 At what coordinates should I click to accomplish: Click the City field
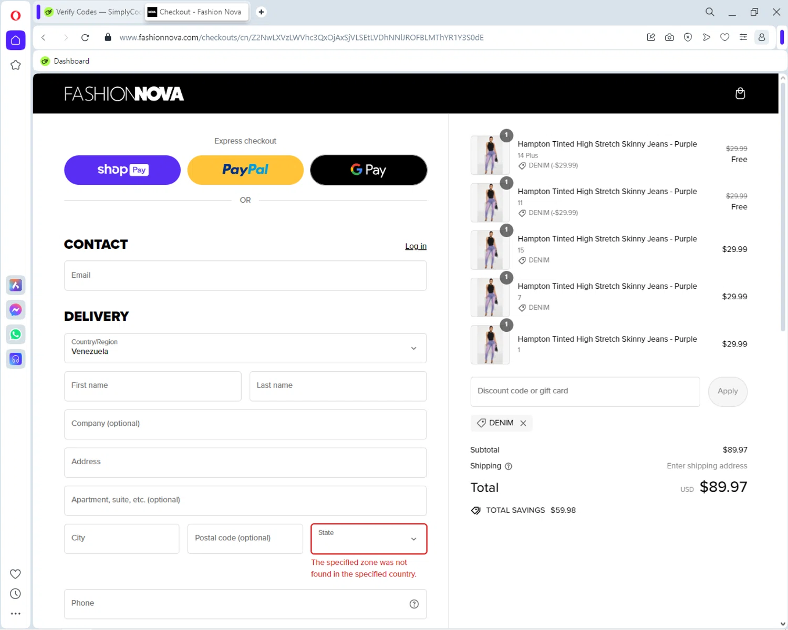coord(122,539)
